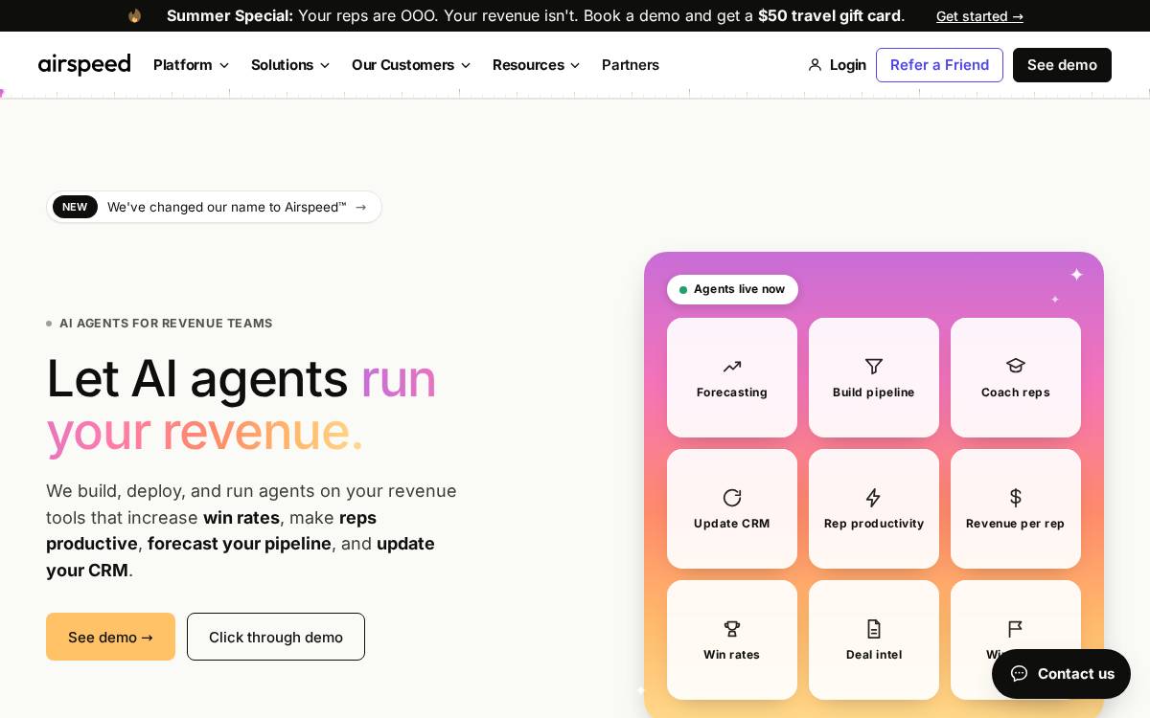Click the Click through demo button
This screenshot has height=718, width=1150.
click(276, 637)
